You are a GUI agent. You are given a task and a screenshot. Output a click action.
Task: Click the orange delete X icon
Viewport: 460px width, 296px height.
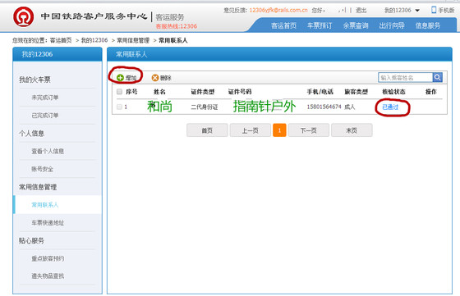(x=155, y=78)
